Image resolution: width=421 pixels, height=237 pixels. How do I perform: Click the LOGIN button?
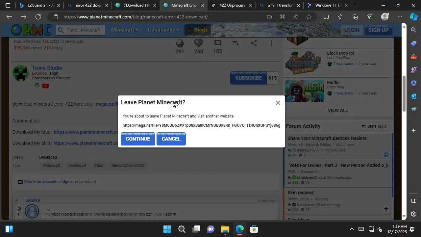tap(352, 30)
